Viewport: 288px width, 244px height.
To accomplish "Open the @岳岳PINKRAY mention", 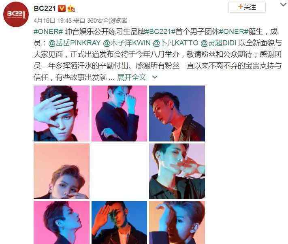I will click(x=75, y=43).
